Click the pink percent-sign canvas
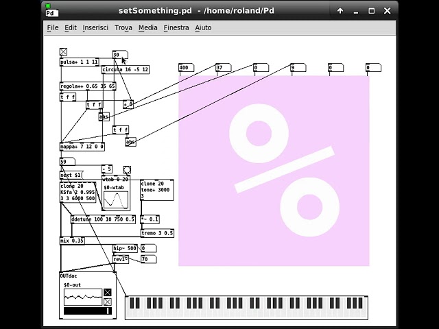 274,171
